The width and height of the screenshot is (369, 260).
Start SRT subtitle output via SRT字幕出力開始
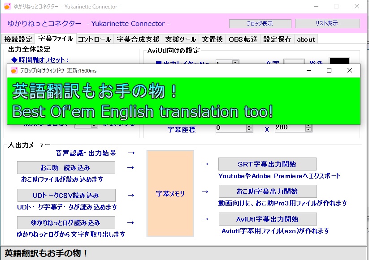pos(266,164)
